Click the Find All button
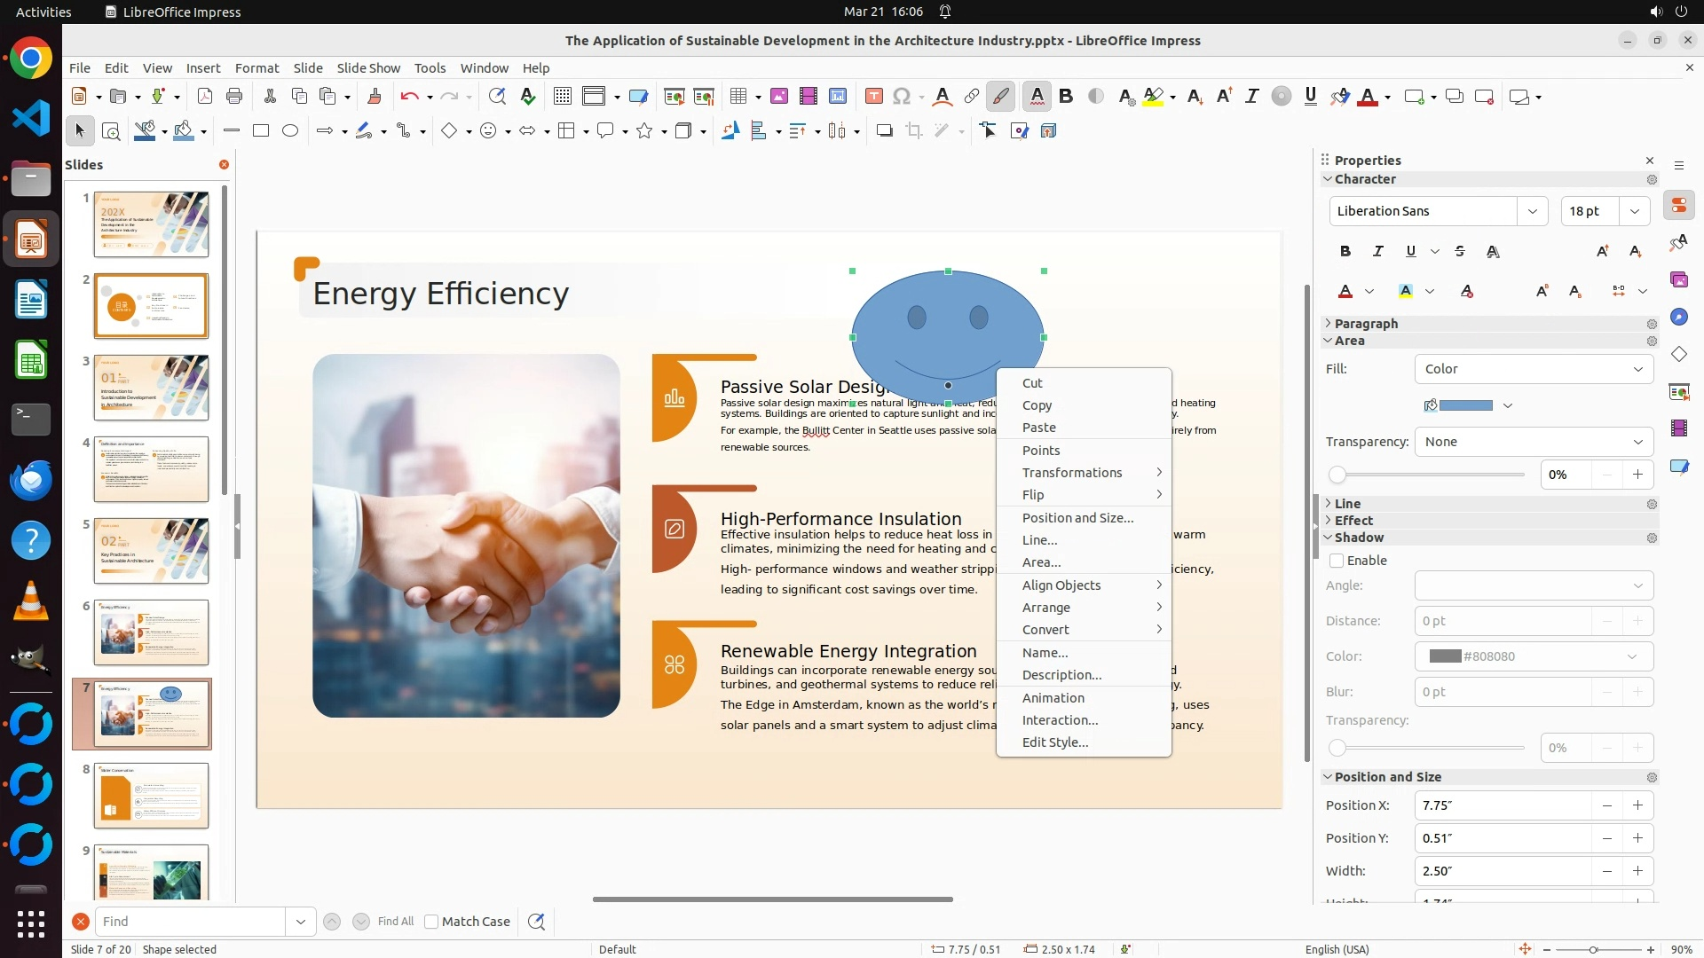 pos(396,922)
